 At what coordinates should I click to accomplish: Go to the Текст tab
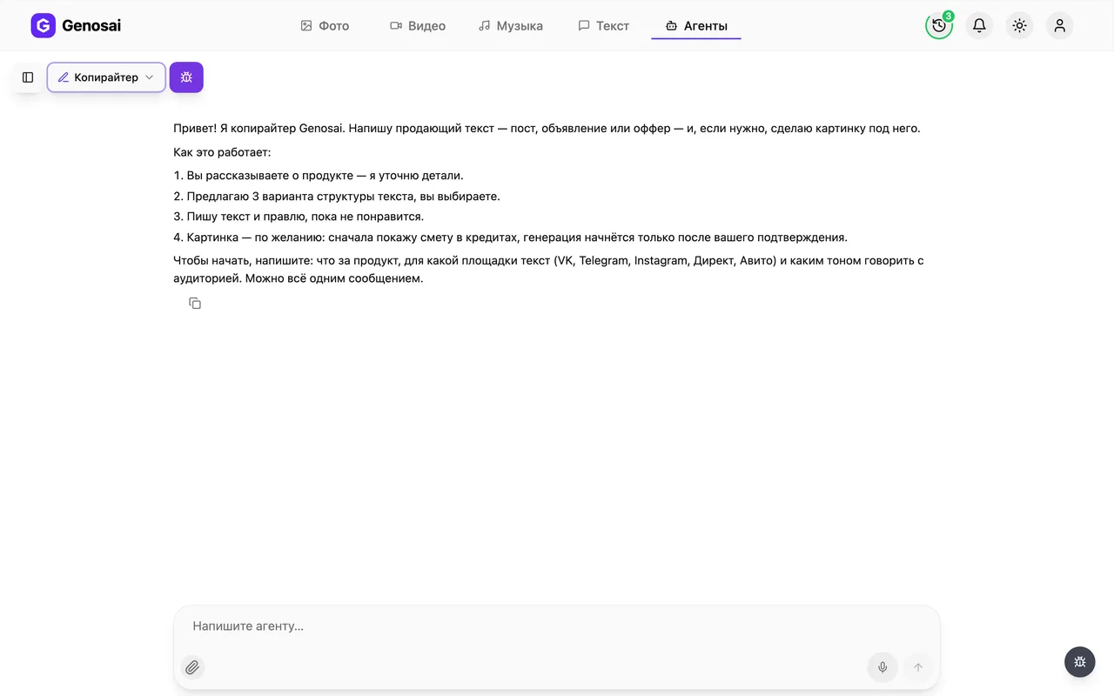point(603,26)
